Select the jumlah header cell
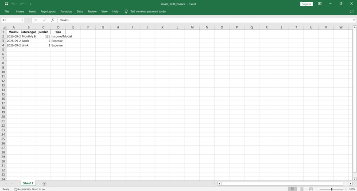 tap(43, 32)
